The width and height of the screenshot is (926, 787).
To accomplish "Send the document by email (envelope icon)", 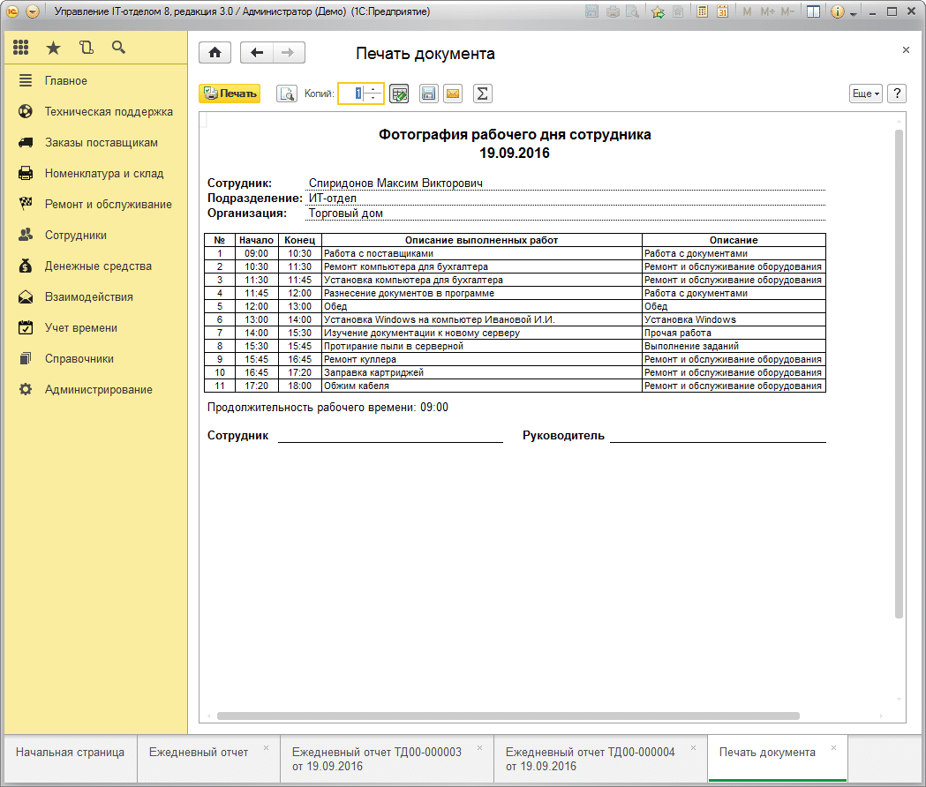I will coord(453,94).
